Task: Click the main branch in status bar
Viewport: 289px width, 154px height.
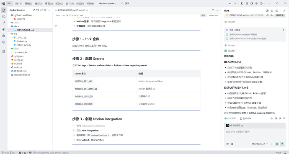Action: tap(5, 153)
